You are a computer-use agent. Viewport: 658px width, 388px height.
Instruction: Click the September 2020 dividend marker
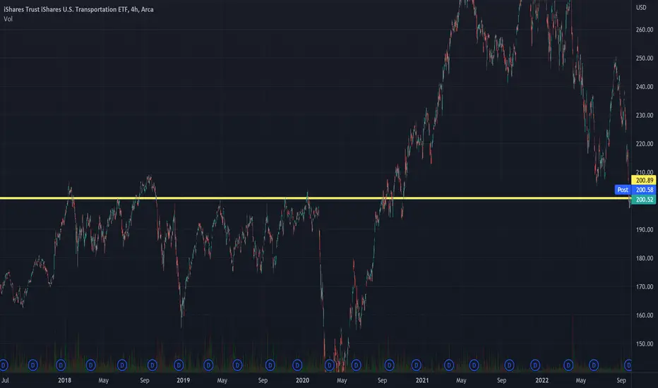click(x=390, y=365)
